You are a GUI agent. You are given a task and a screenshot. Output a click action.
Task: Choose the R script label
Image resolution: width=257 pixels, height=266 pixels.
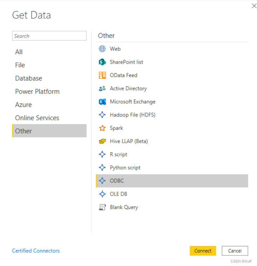(119, 154)
